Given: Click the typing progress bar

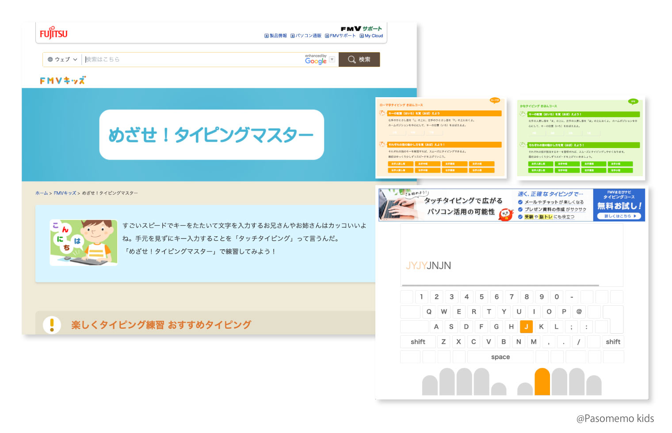Looking at the screenshot, I should pos(500,285).
